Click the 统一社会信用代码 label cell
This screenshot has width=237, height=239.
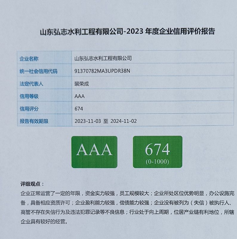44,70
